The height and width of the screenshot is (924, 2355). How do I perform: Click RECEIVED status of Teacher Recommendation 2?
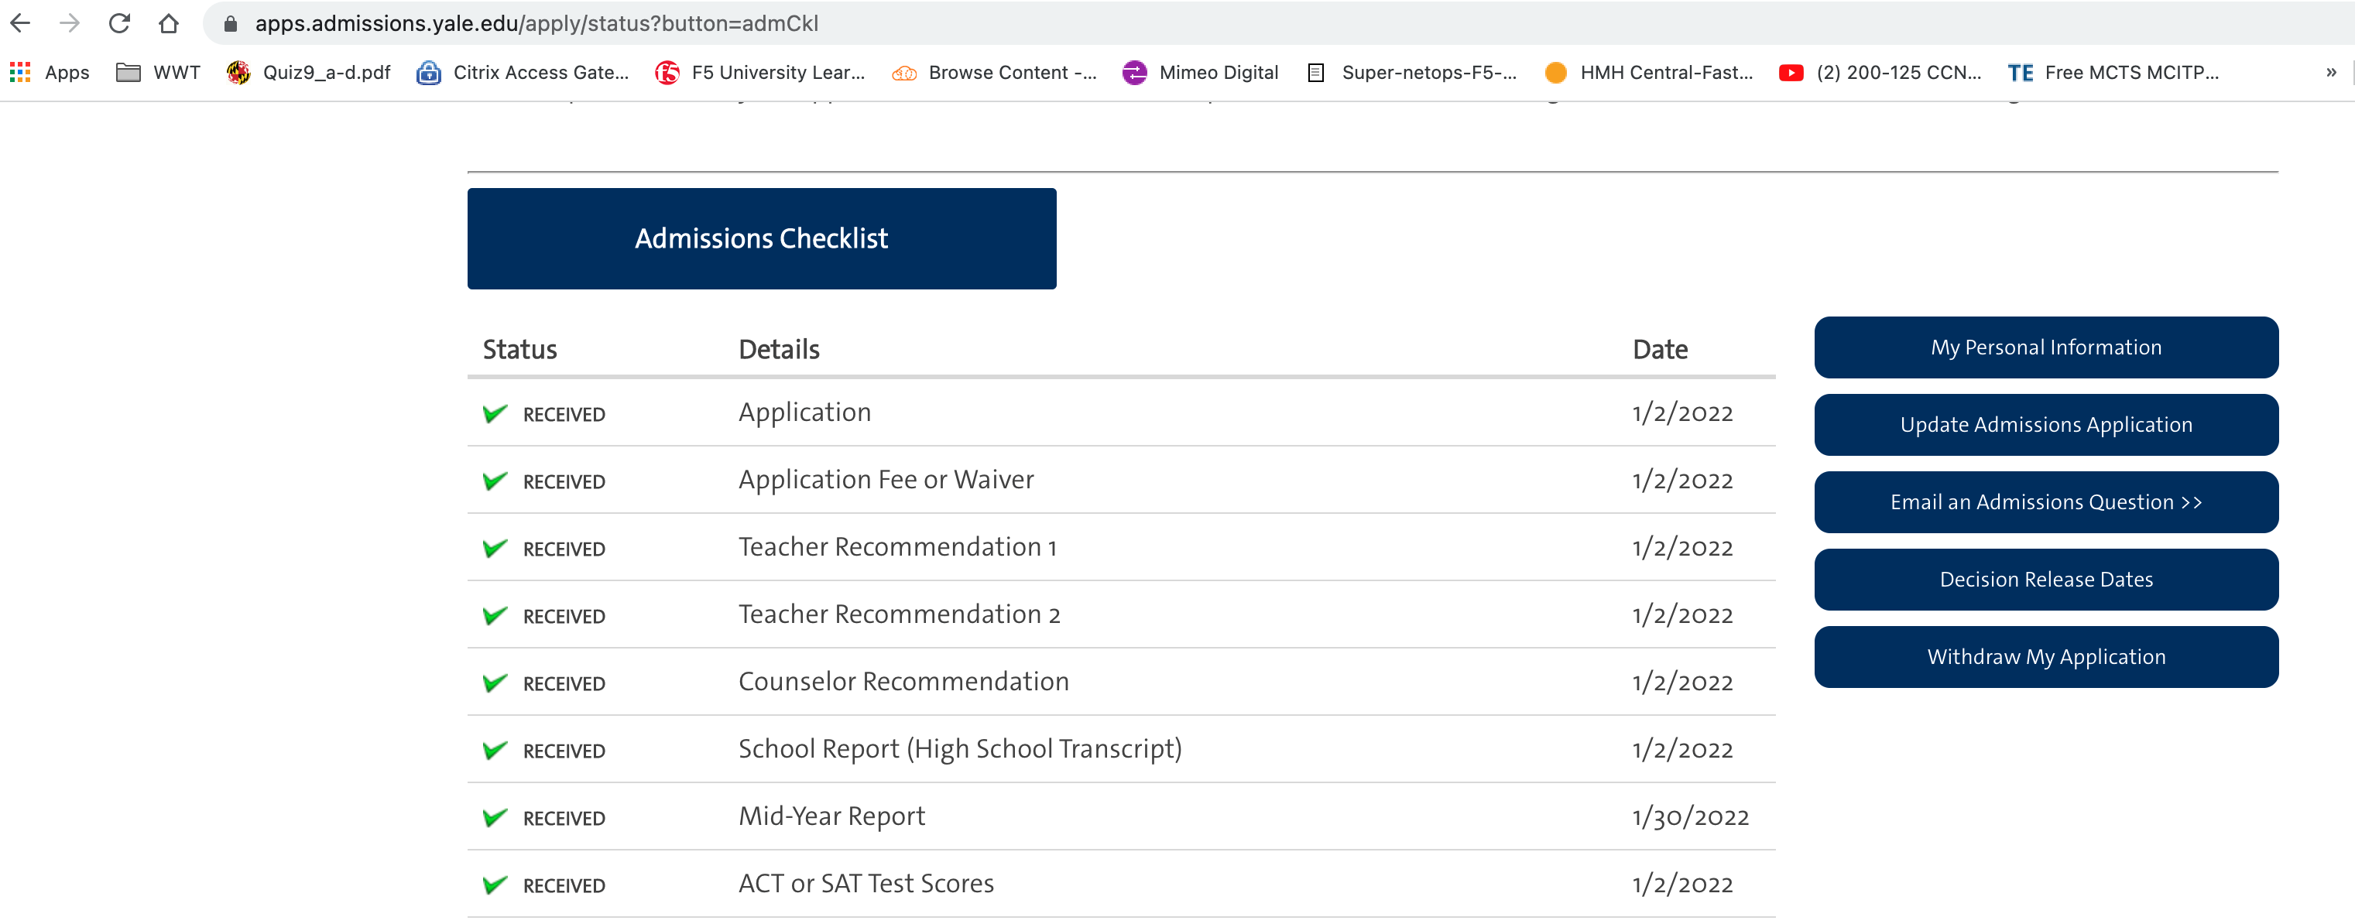(x=564, y=617)
